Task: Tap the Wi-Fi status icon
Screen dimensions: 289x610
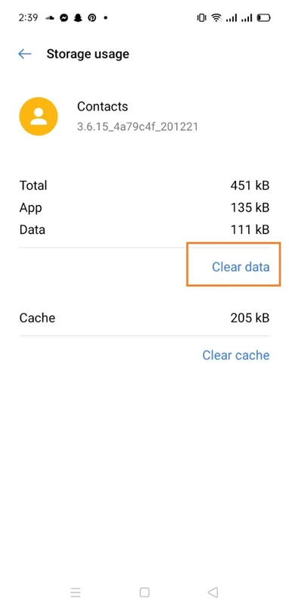Action: tap(216, 18)
